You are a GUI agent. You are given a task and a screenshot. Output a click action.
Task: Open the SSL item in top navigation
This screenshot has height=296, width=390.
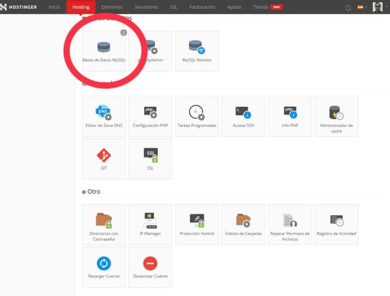click(174, 7)
